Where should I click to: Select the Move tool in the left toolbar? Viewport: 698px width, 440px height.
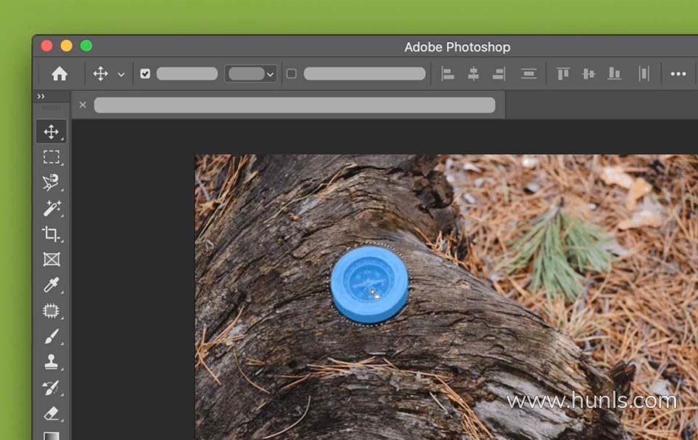[51, 132]
